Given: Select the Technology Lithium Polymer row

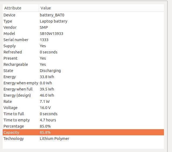Looking at the screenshot, I should click(x=83, y=139).
